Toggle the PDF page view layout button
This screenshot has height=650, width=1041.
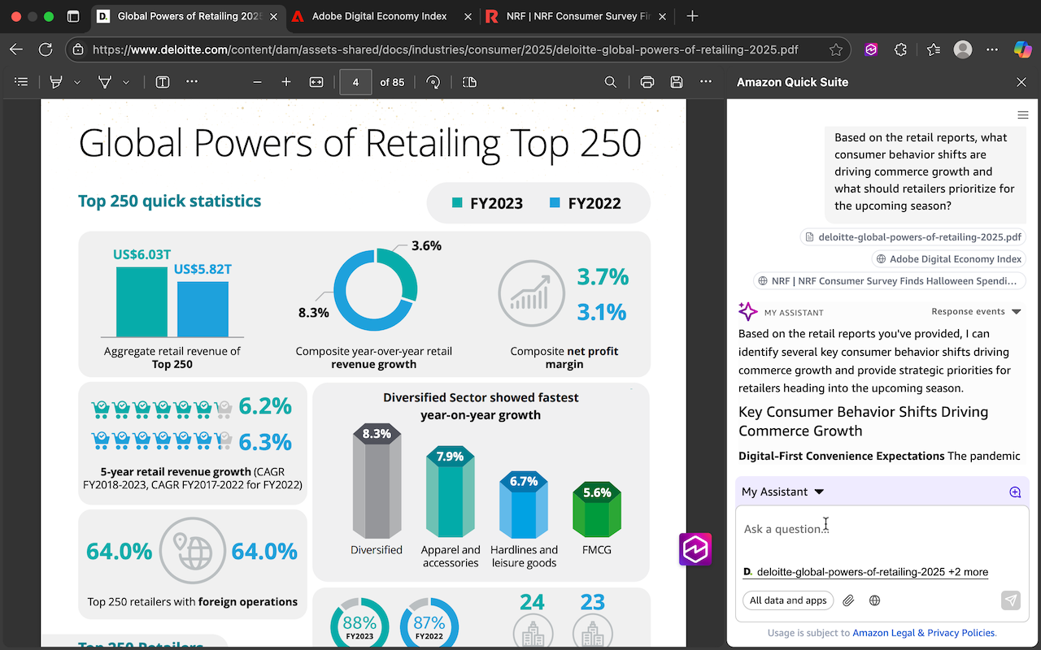coord(469,82)
